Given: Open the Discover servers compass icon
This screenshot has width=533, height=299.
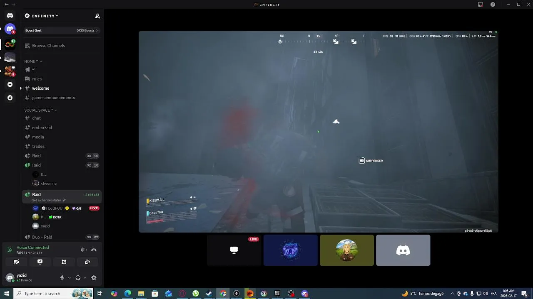Looking at the screenshot, I should pyautogui.click(x=10, y=98).
